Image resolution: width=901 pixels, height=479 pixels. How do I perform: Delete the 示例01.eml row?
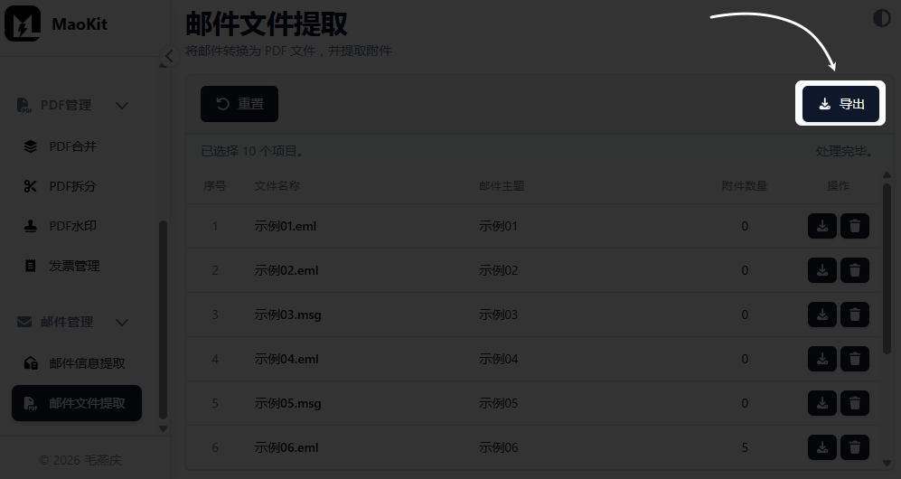[x=854, y=226]
